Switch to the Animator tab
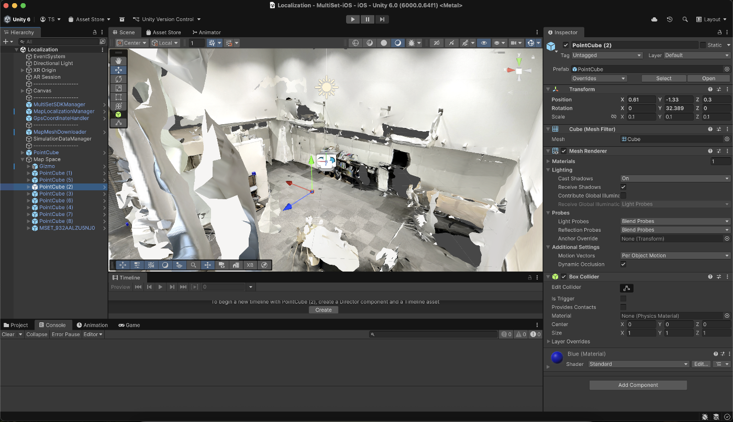This screenshot has height=422, width=733. click(206, 33)
